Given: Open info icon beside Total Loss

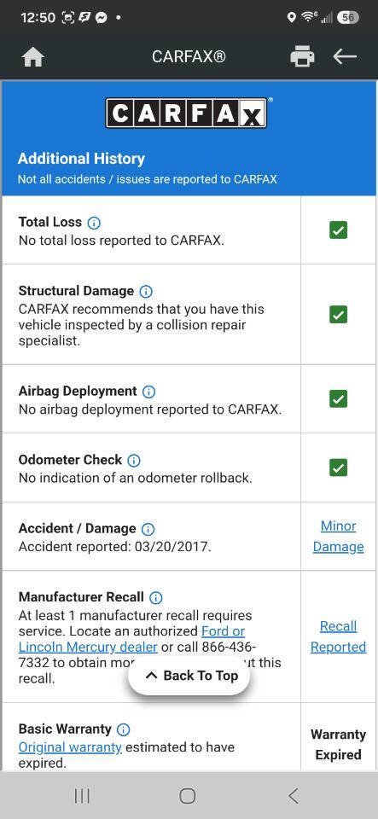Looking at the screenshot, I should [94, 223].
